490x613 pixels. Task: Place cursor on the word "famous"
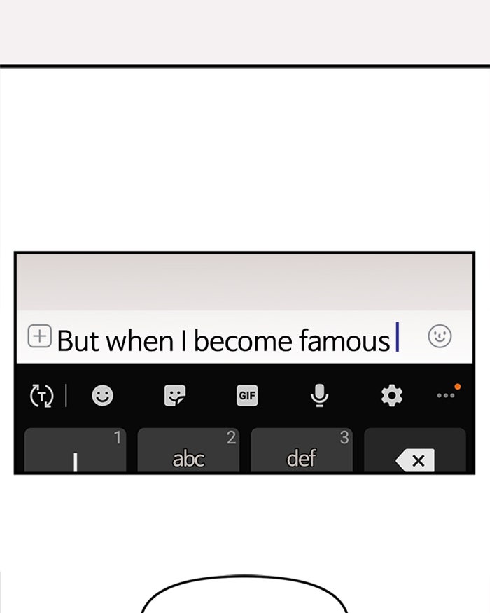pos(345,340)
